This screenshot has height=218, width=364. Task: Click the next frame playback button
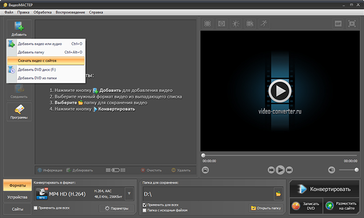(x=289, y=170)
